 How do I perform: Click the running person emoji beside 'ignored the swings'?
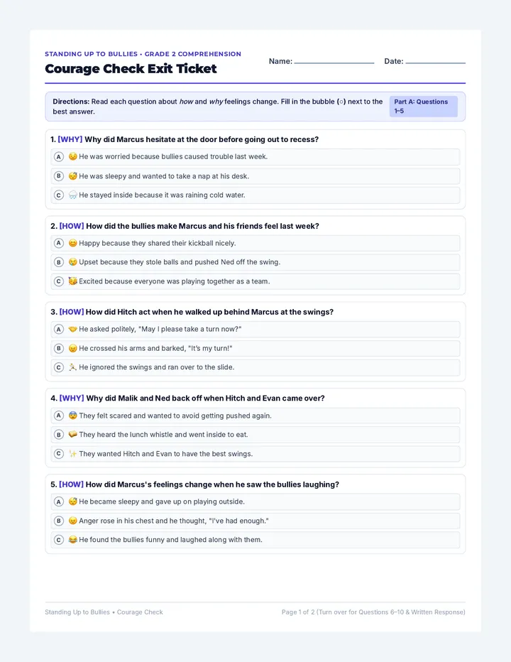pos(72,367)
